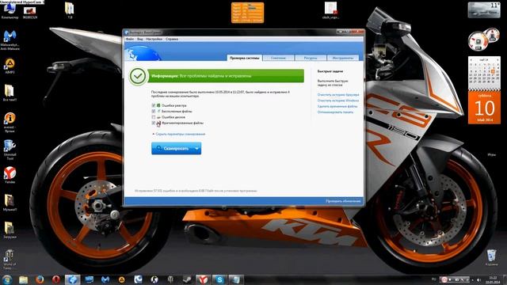Click the BoostSpeed taskbar button
This screenshot has height=285, width=507.
72,279
